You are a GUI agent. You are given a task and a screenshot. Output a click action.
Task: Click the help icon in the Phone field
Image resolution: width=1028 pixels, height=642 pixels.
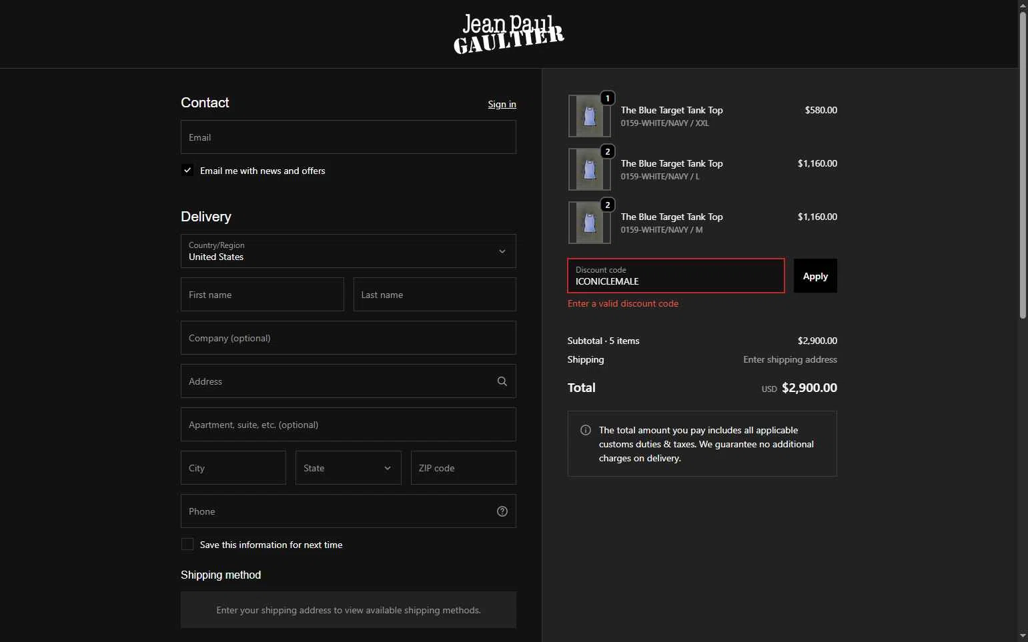(502, 511)
